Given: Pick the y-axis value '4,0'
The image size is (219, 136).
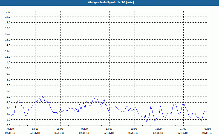Looking at the screenshot, I should [8, 103].
